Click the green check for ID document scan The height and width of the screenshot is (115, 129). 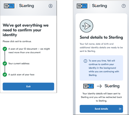5,49
